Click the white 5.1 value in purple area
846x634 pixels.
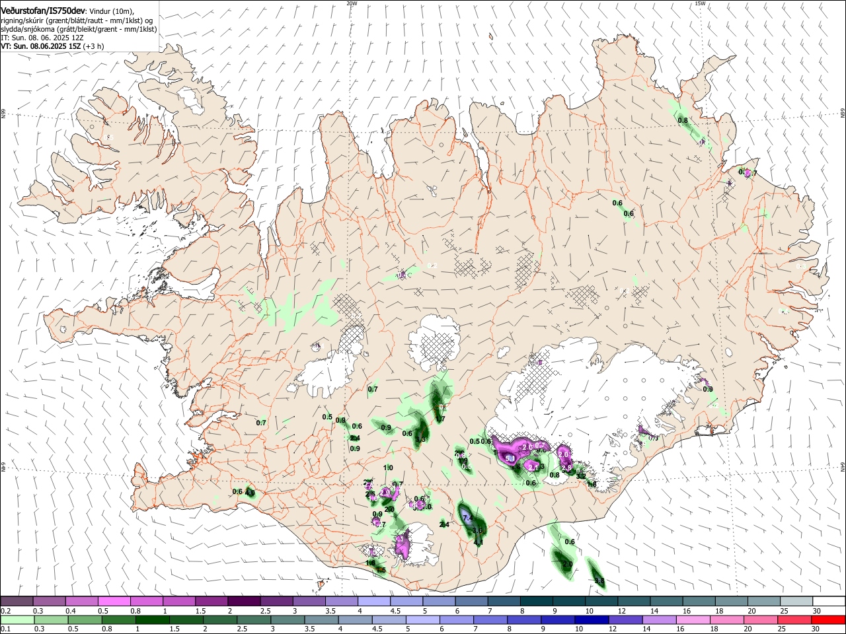(x=510, y=458)
